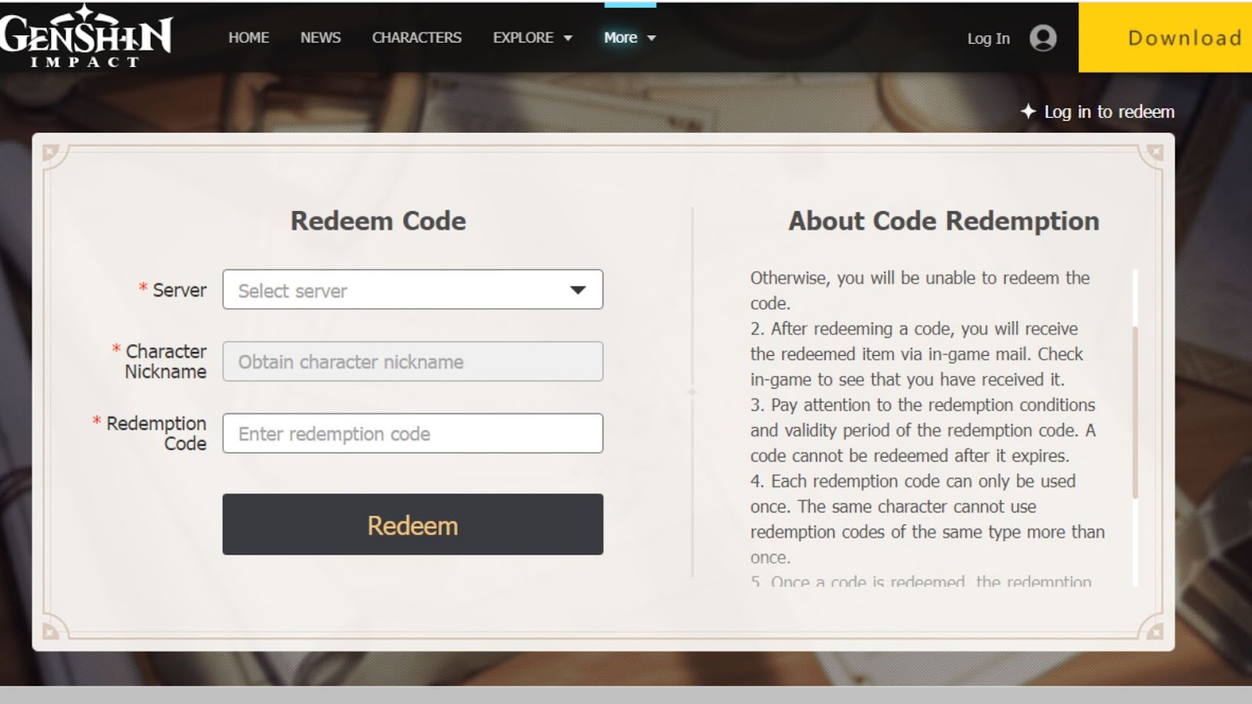Click the Character Nickname field
Viewport: 1252px width, 704px height.
click(412, 361)
